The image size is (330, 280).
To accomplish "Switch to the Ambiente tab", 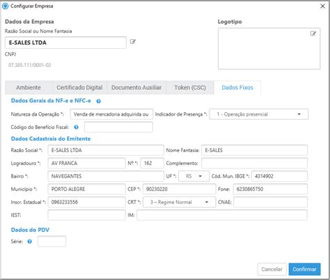I will point(29,88).
